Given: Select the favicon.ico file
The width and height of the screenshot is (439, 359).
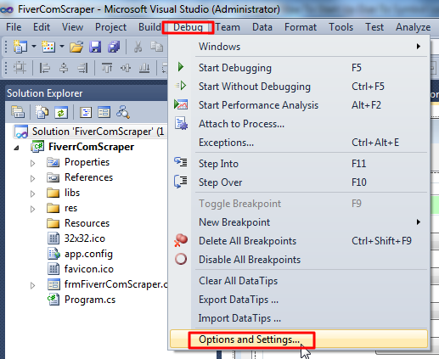Looking at the screenshot, I should [x=89, y=269].
